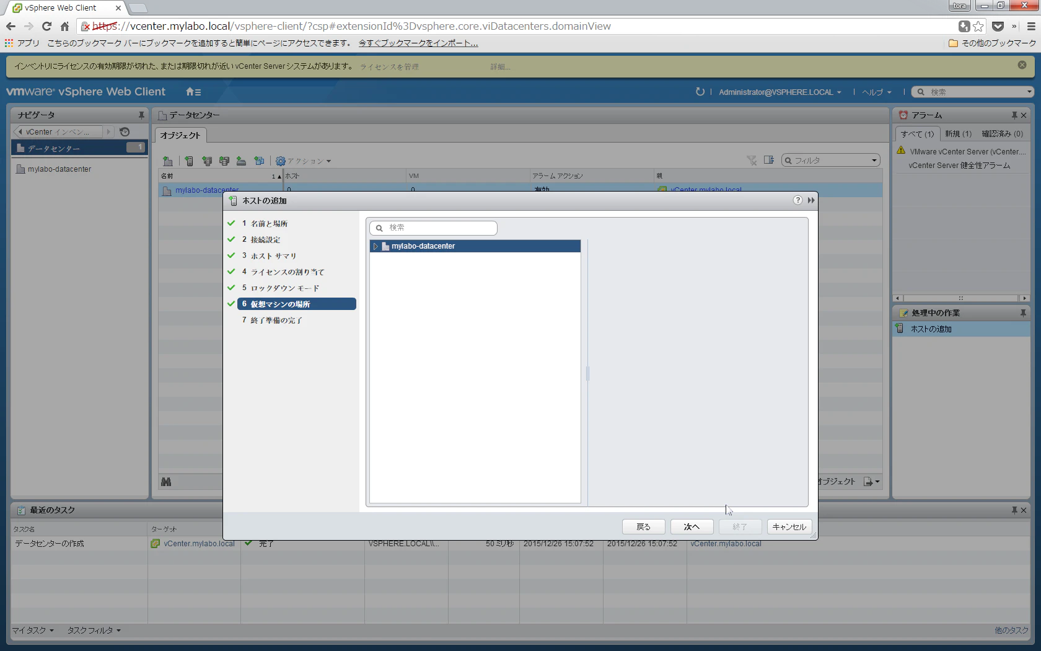The width and height of the screenshot is (1041, 651).
Task: Open the Help dropdown menu
Action: click(x=877, y=92)
